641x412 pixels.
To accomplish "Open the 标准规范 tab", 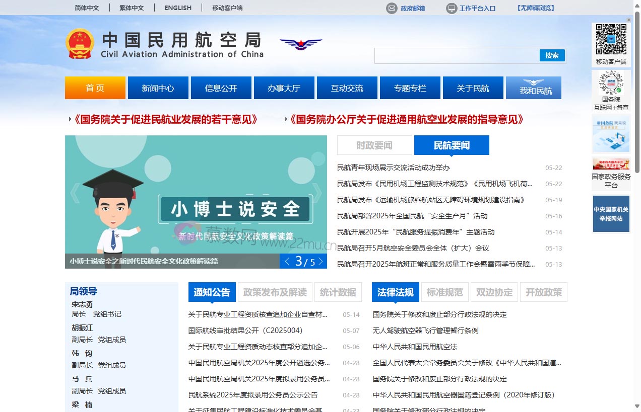I will [x=444, y=292].
